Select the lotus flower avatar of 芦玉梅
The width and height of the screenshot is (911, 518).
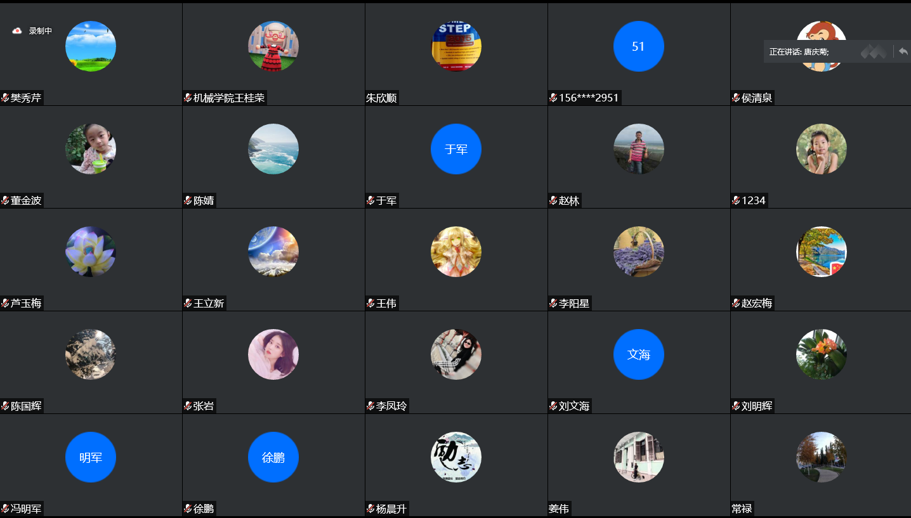point(91,252)
